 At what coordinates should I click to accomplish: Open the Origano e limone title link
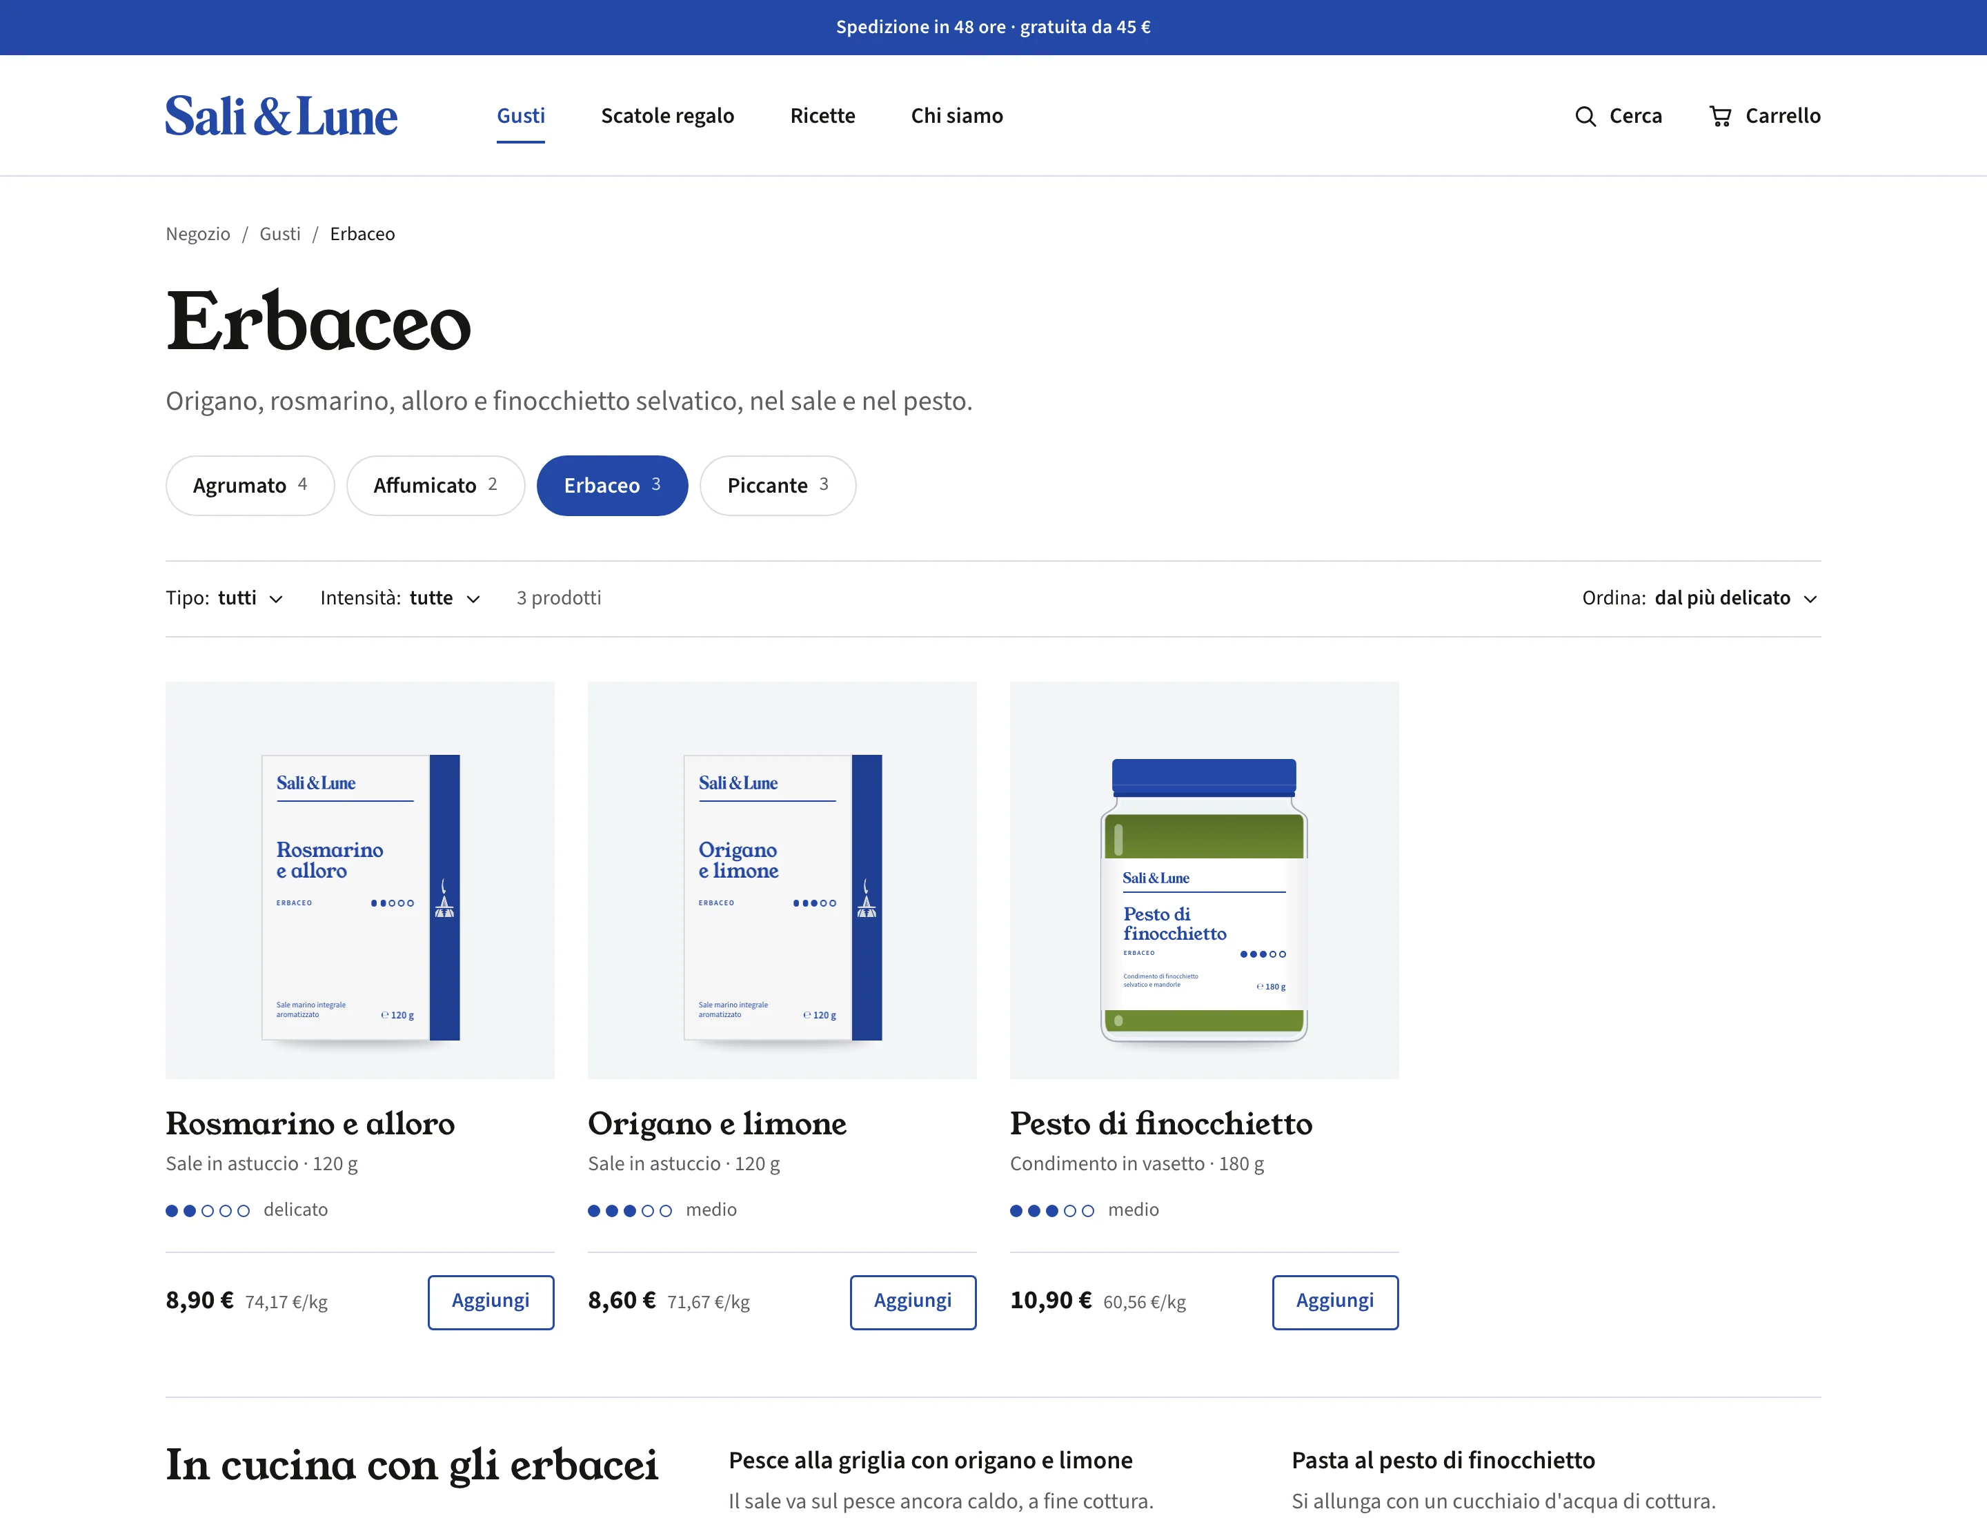pos(718,1123)
